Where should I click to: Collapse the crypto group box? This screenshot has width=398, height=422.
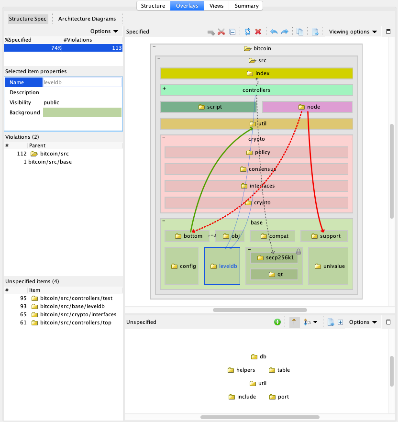tap(164, 137)
